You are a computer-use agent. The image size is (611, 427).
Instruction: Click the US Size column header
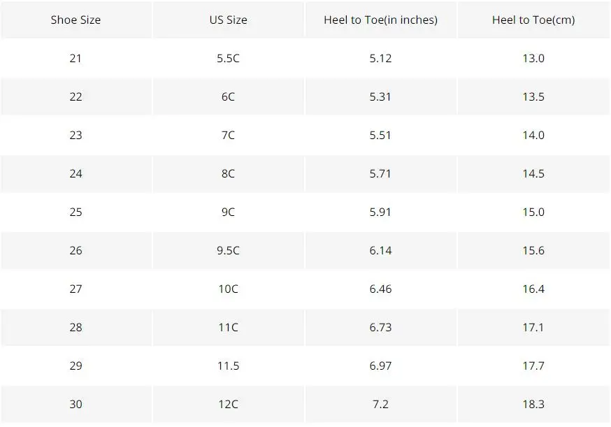coord(228,20)
